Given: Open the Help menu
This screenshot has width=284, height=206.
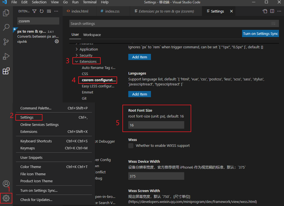Looking at the screenshot, I should [105, 2].
